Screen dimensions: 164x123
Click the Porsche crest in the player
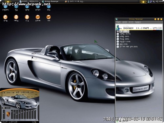(8, 114)
